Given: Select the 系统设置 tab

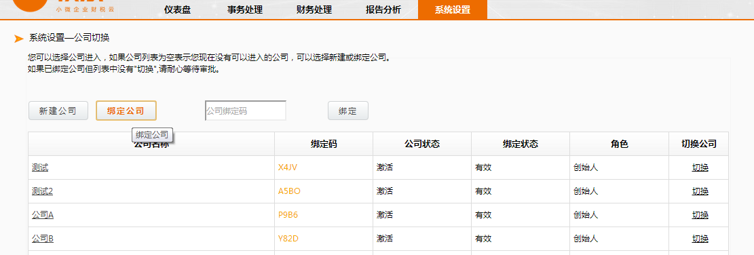Looking at the screenshot, I should tap(453, 9).
